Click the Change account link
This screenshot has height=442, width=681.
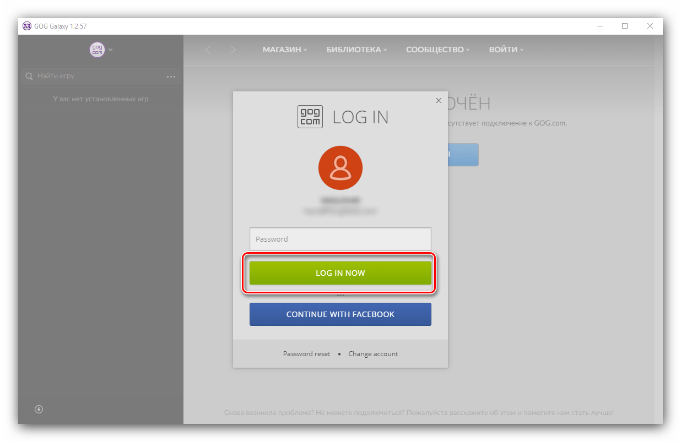pyautogui.click(x=373, y=354)
